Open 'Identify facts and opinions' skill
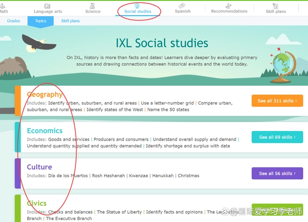308x222 pixels. (174, 212)
